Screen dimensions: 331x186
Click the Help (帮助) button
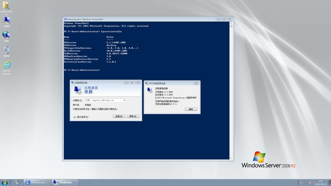133,116
